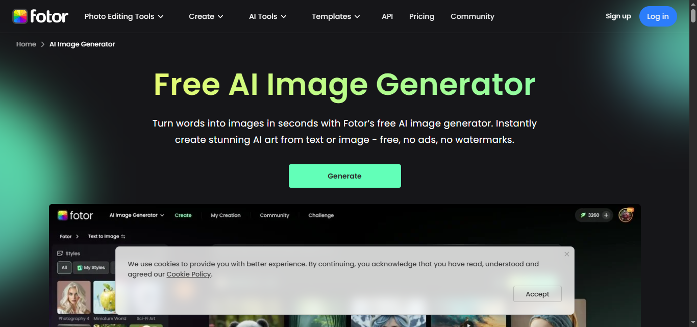Click the Log in button

click(658, 16)
